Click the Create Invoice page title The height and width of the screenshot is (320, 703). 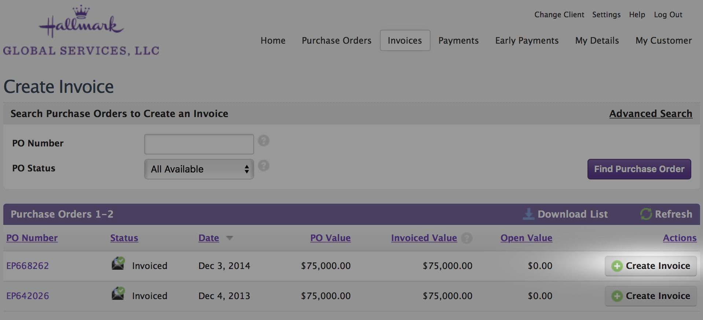tap(59, 87)
